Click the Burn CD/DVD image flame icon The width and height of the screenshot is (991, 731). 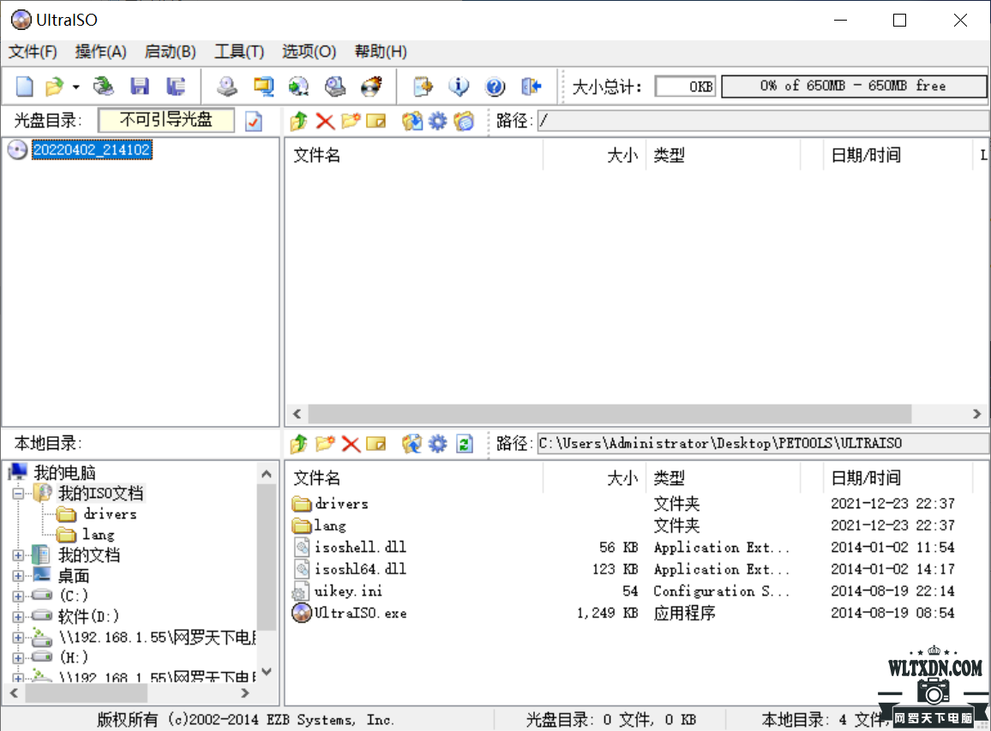pyautogui.click(x=372, y=86)
